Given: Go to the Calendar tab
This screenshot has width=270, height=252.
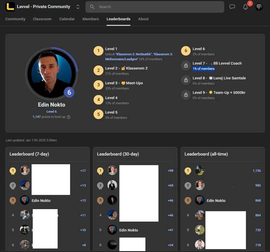Looking at the screenshot, I should (x=67, y=19).
